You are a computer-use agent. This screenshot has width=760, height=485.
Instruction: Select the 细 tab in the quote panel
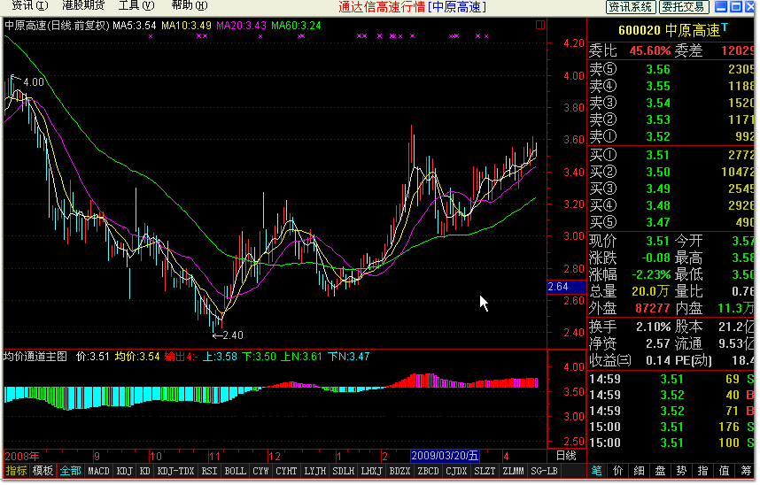pyautogui.click(x=640, y=471)
